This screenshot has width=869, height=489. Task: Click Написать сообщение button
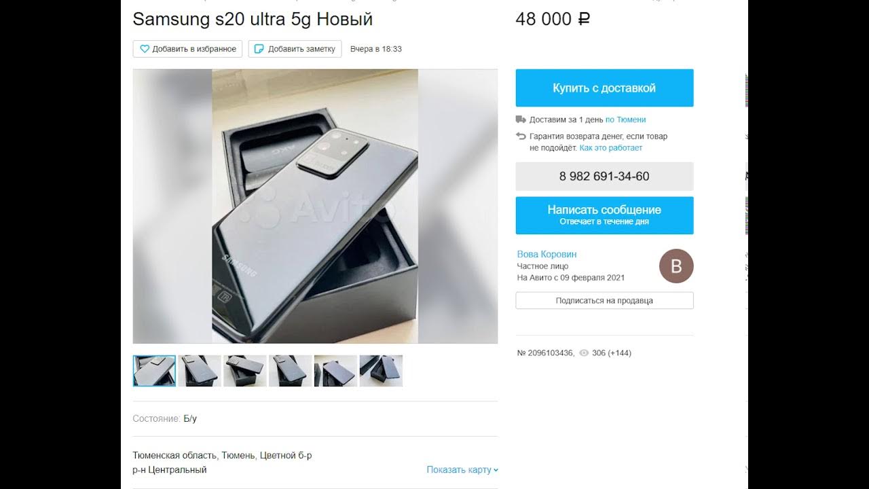[604, 215]
